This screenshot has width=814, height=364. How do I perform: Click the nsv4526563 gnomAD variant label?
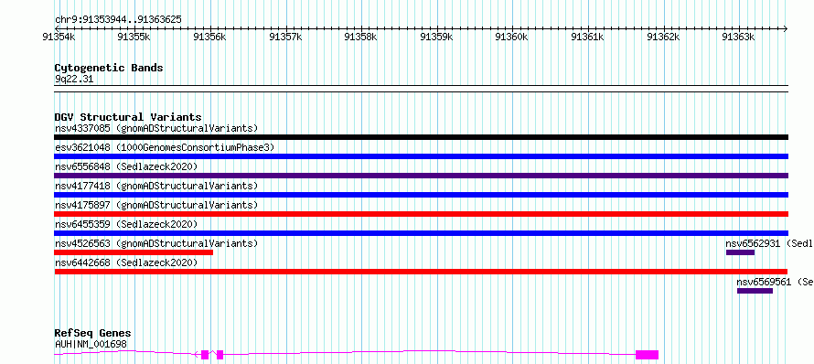[156, 243]
